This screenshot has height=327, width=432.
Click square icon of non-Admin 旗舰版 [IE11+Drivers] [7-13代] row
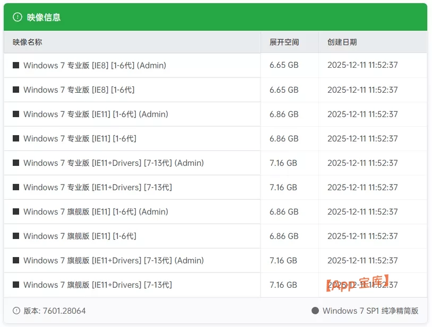16,285
